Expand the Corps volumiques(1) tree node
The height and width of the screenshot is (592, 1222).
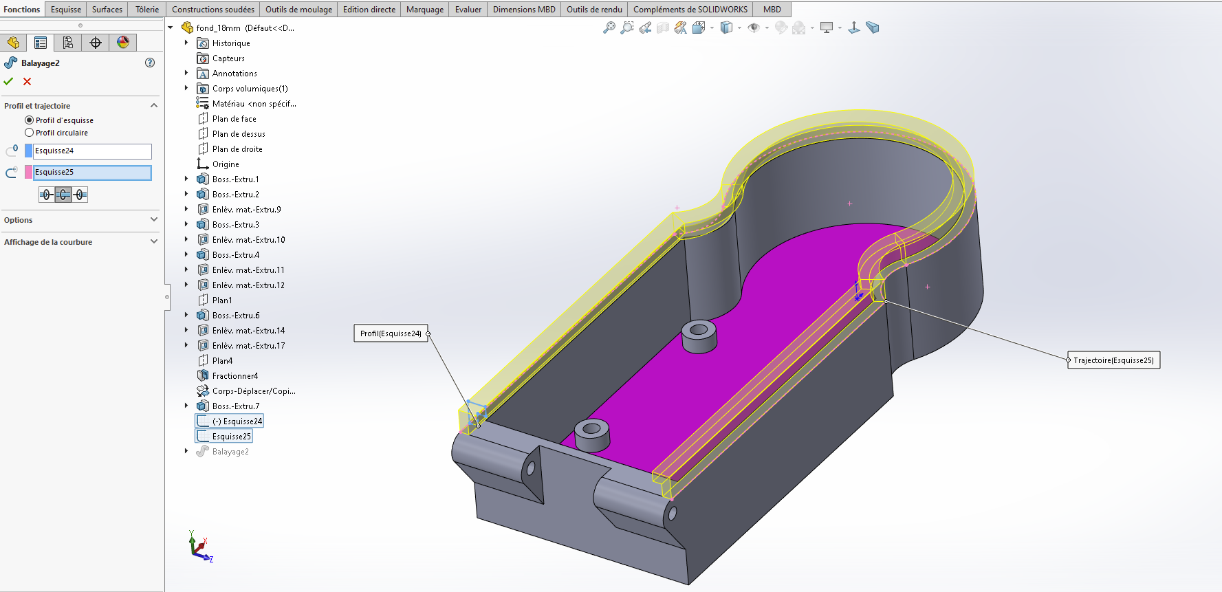click(186, 88)
